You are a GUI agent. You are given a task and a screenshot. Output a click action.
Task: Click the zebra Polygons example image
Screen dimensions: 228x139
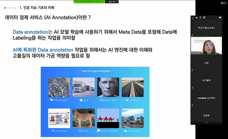84,118
